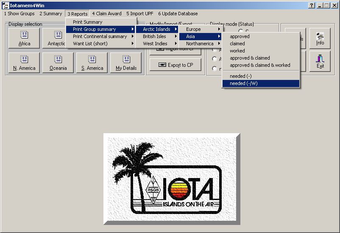Viewport: 340px width, 233px height.
Task: Click the Export to CP button
Action: point(176,65)
